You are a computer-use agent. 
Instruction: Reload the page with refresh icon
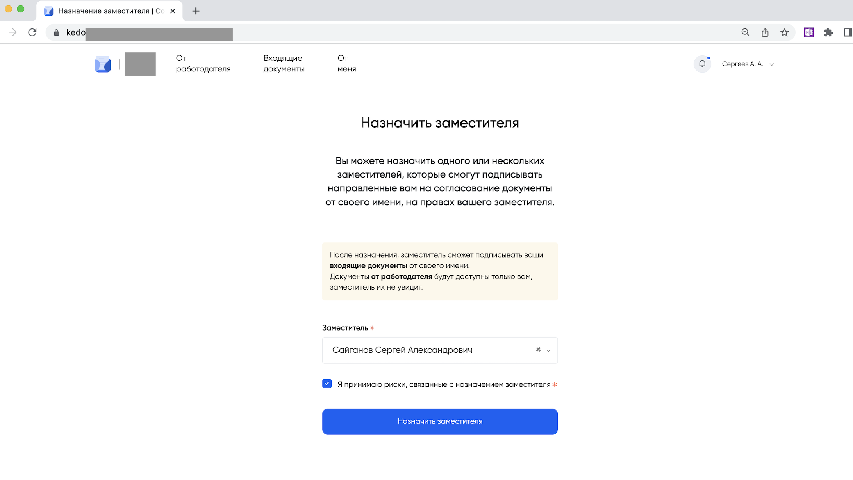[x=32, y=32]
